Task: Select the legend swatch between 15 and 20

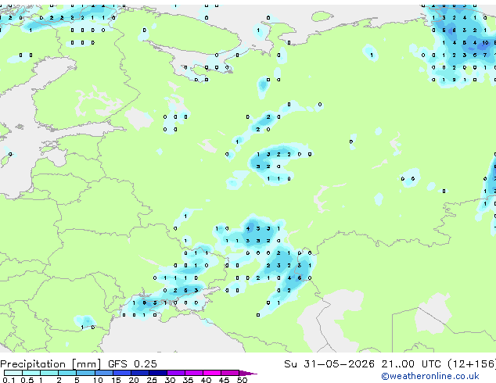Action: [x=121, y=373]
